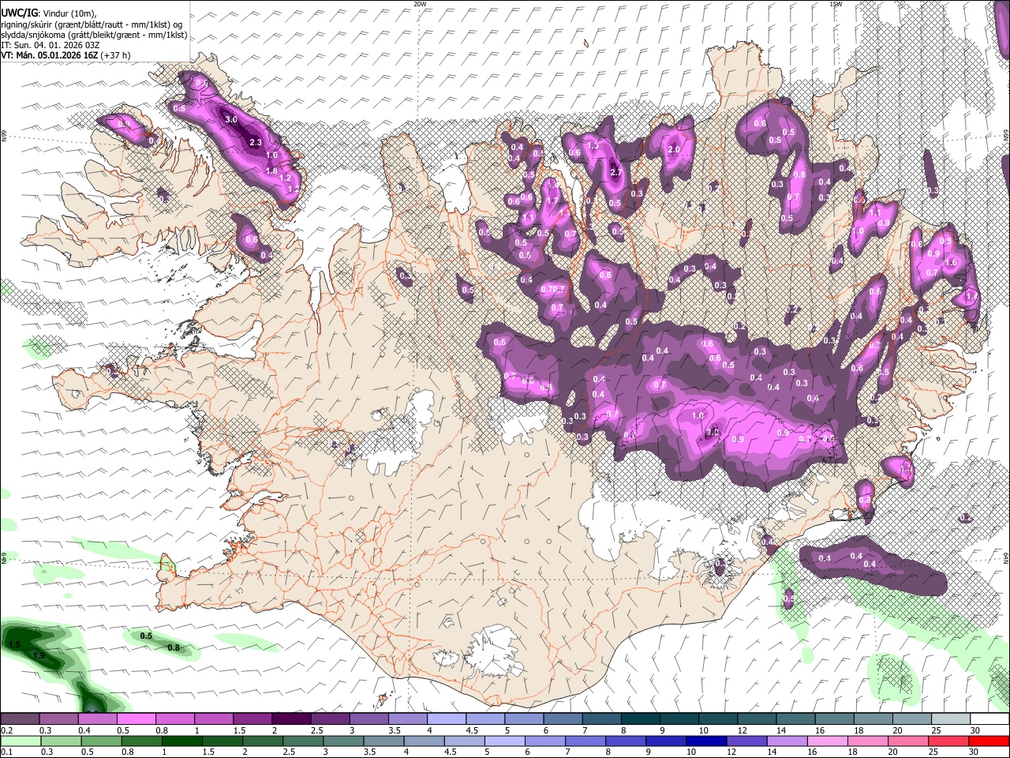Click the 1.9 rain value over the ocean
Image resolution: width=1010 pixels, height=758 pixels.
coord(40,656)
